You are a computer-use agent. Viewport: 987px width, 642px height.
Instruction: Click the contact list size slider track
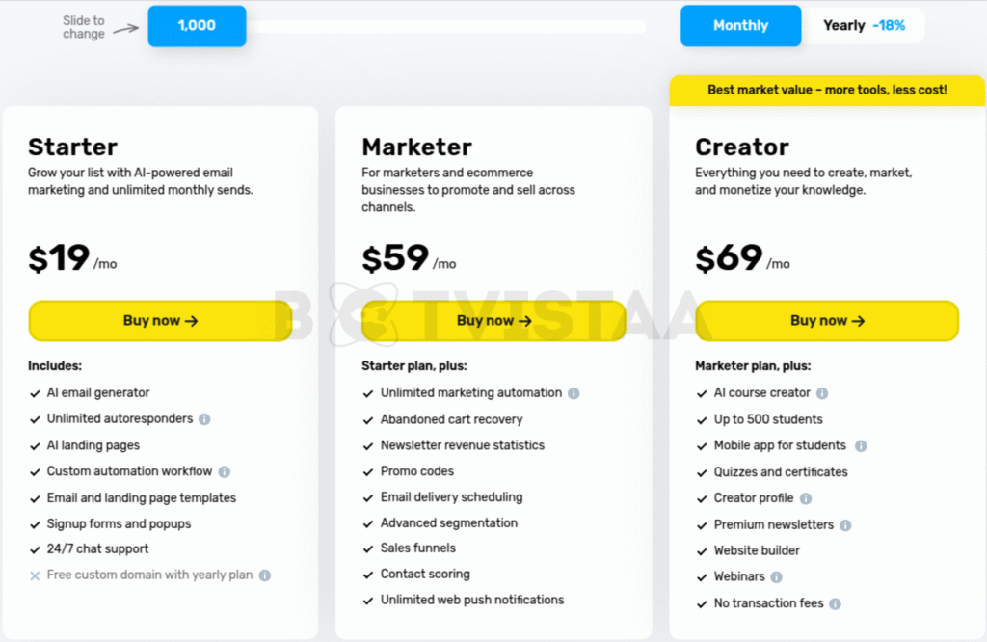tap(445, 26)
